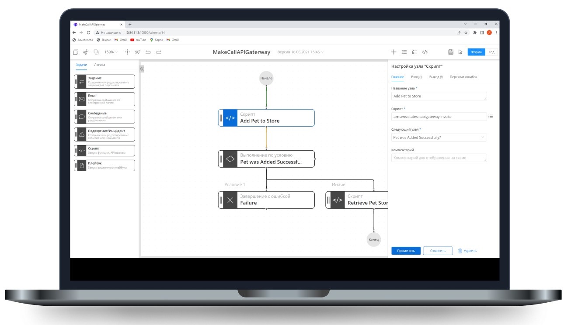Click the Применить button

[x=406, y=251]
